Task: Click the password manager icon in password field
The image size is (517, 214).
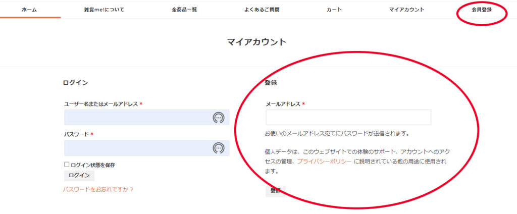Action: point(218,148)
